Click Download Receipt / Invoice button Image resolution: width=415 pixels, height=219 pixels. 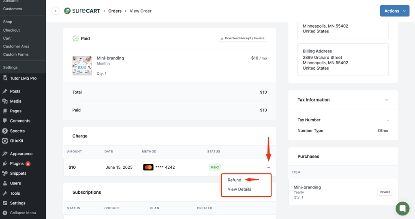pos(243,39)
